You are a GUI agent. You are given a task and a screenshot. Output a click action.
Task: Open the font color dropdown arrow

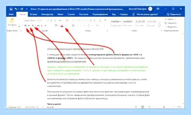[x=65, y=25]
